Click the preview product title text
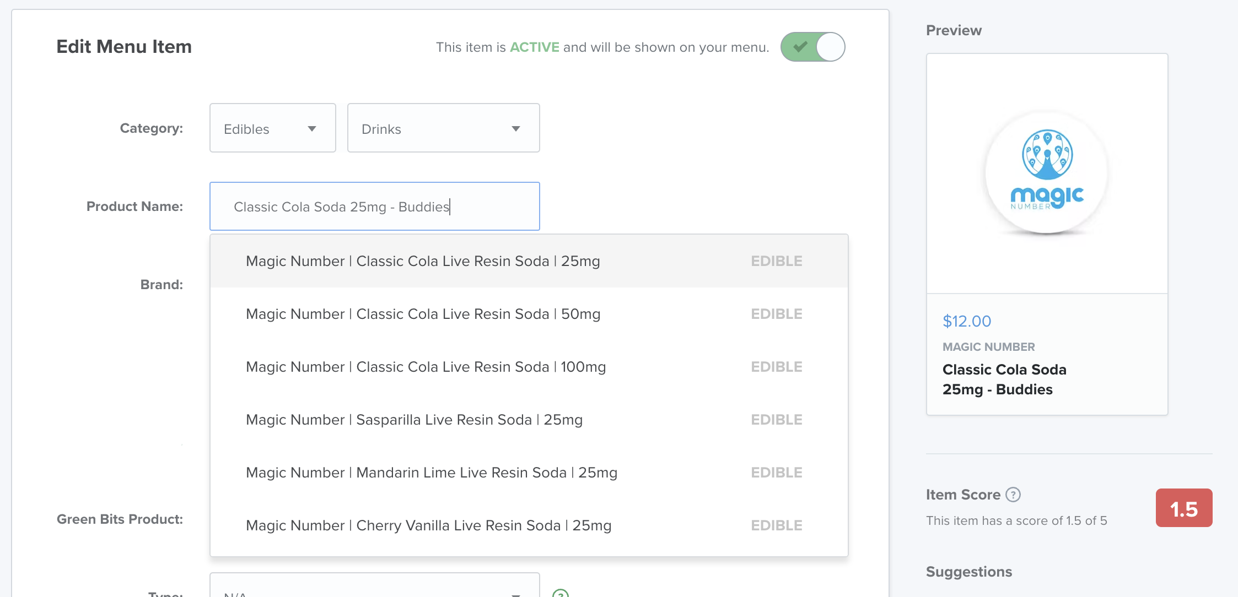 point(1004,379)
